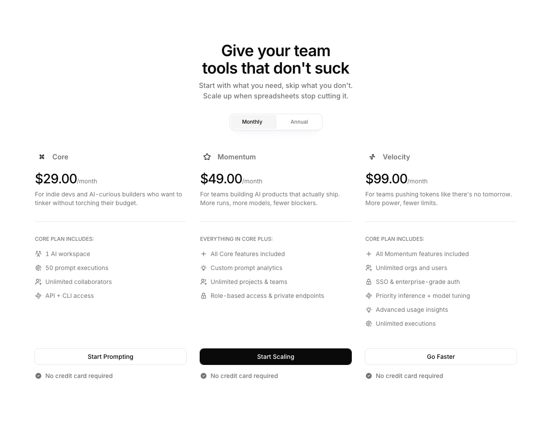Click lock icon beside SSO enterprise-grade auth

point(369,282)
